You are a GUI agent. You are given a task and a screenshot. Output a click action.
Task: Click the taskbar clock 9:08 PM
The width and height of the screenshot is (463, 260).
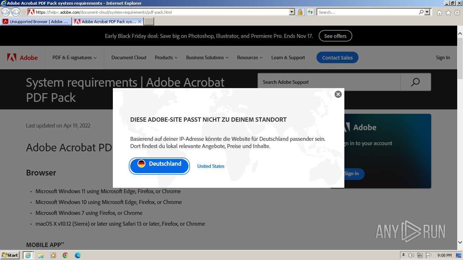[x=445, y=255]
